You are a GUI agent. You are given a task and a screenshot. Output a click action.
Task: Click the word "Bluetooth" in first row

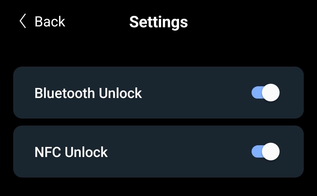tap(65, 93)
